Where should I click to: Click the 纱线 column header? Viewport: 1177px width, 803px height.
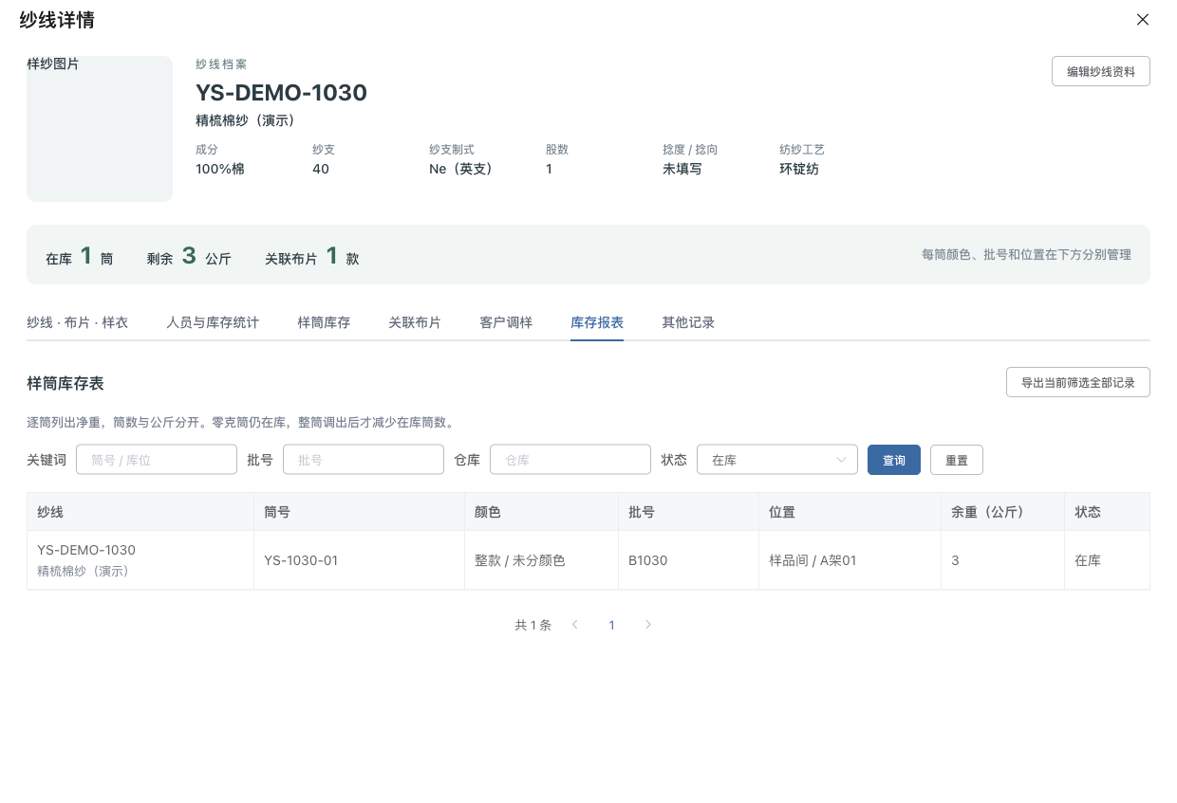click(x=140, y=512)
